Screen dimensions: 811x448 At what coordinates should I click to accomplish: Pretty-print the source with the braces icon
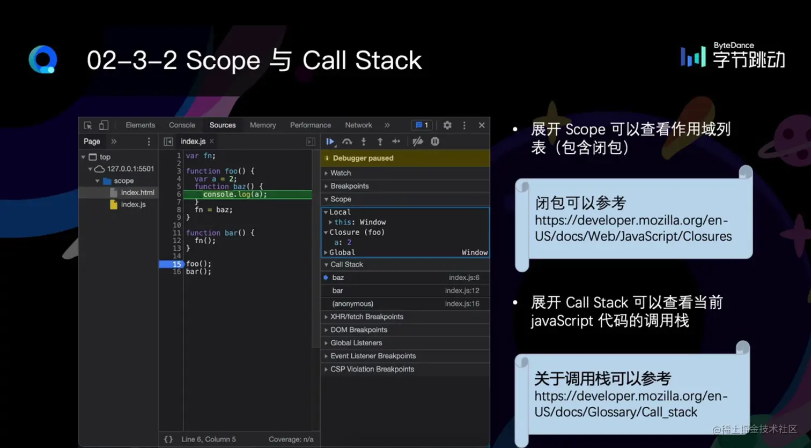click(168, 439)
